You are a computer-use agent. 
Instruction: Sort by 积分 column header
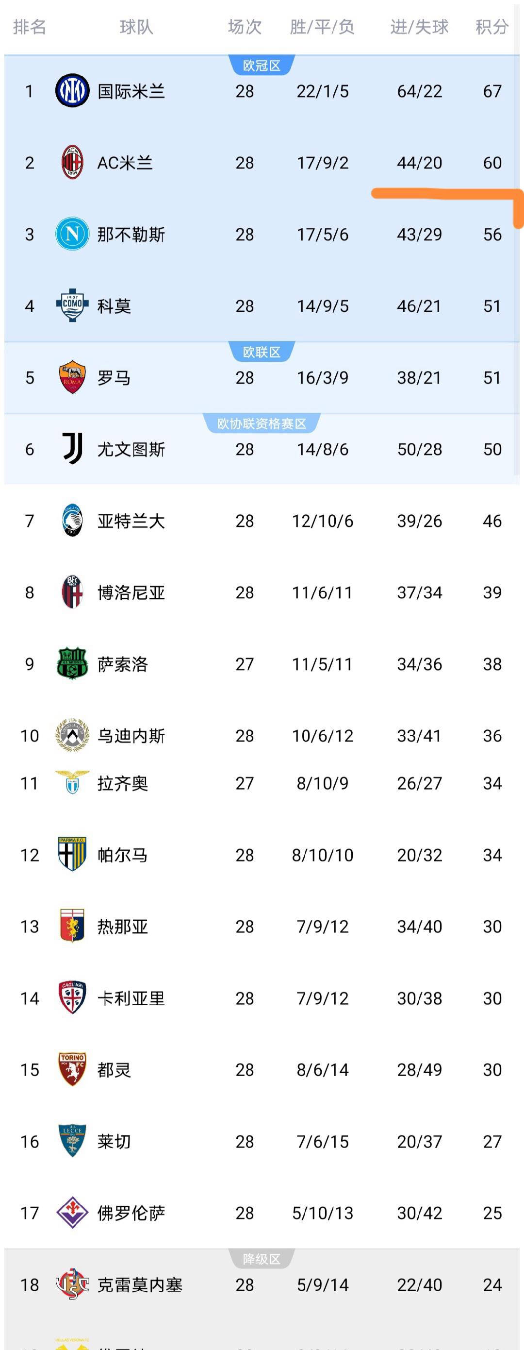tap(491, 27)
